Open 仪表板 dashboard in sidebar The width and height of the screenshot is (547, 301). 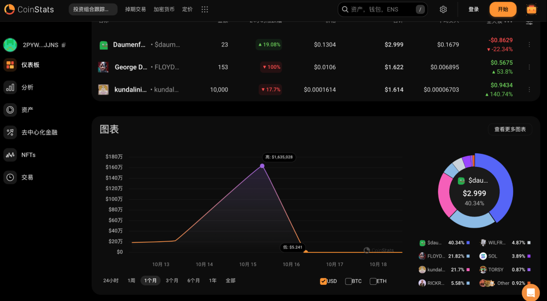click(x=30, y=65)
